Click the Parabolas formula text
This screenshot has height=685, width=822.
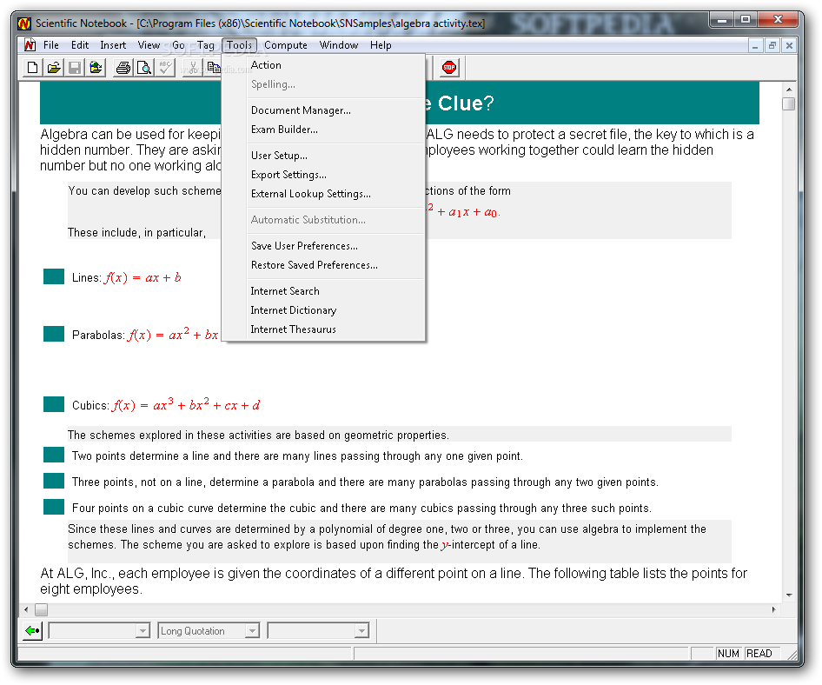(172, 335)
